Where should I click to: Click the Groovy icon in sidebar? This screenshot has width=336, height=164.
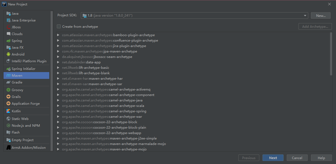[8, 90]
